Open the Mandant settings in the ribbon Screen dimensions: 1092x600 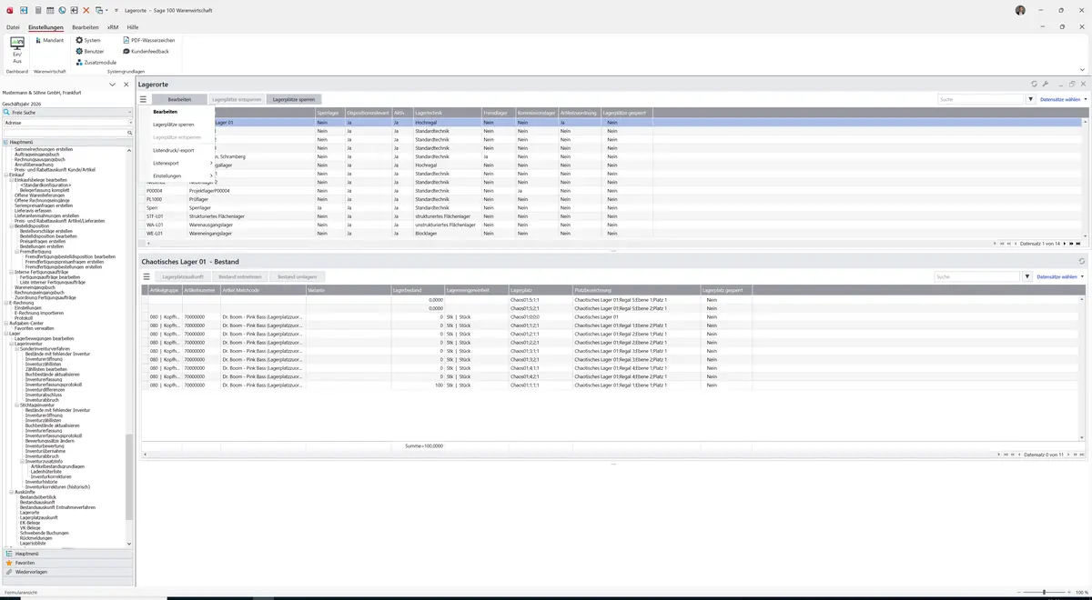pyautogui.click(x=50, y=40)
